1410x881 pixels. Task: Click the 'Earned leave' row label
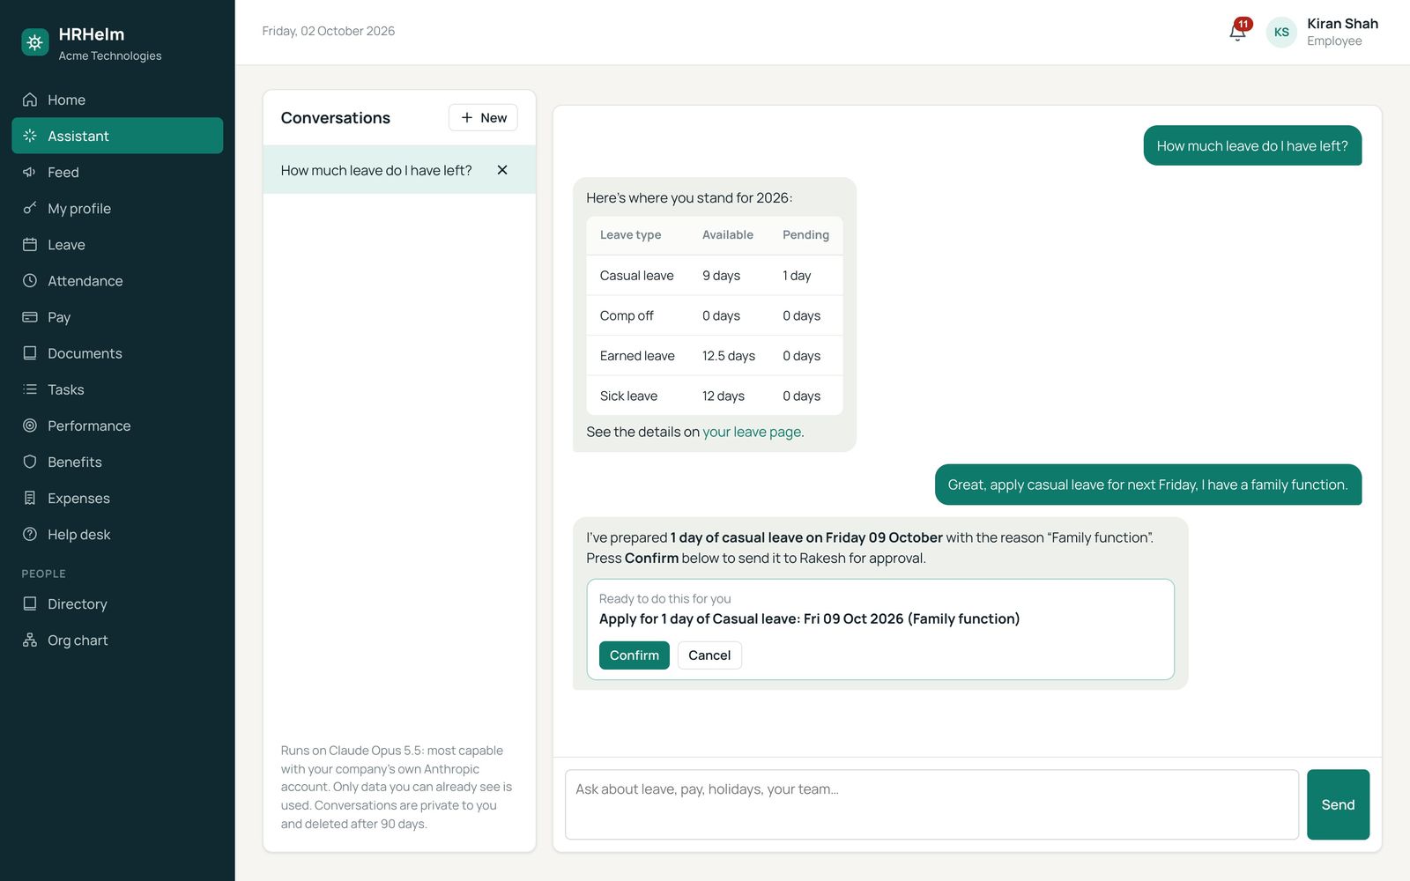[x=637, y=356]
